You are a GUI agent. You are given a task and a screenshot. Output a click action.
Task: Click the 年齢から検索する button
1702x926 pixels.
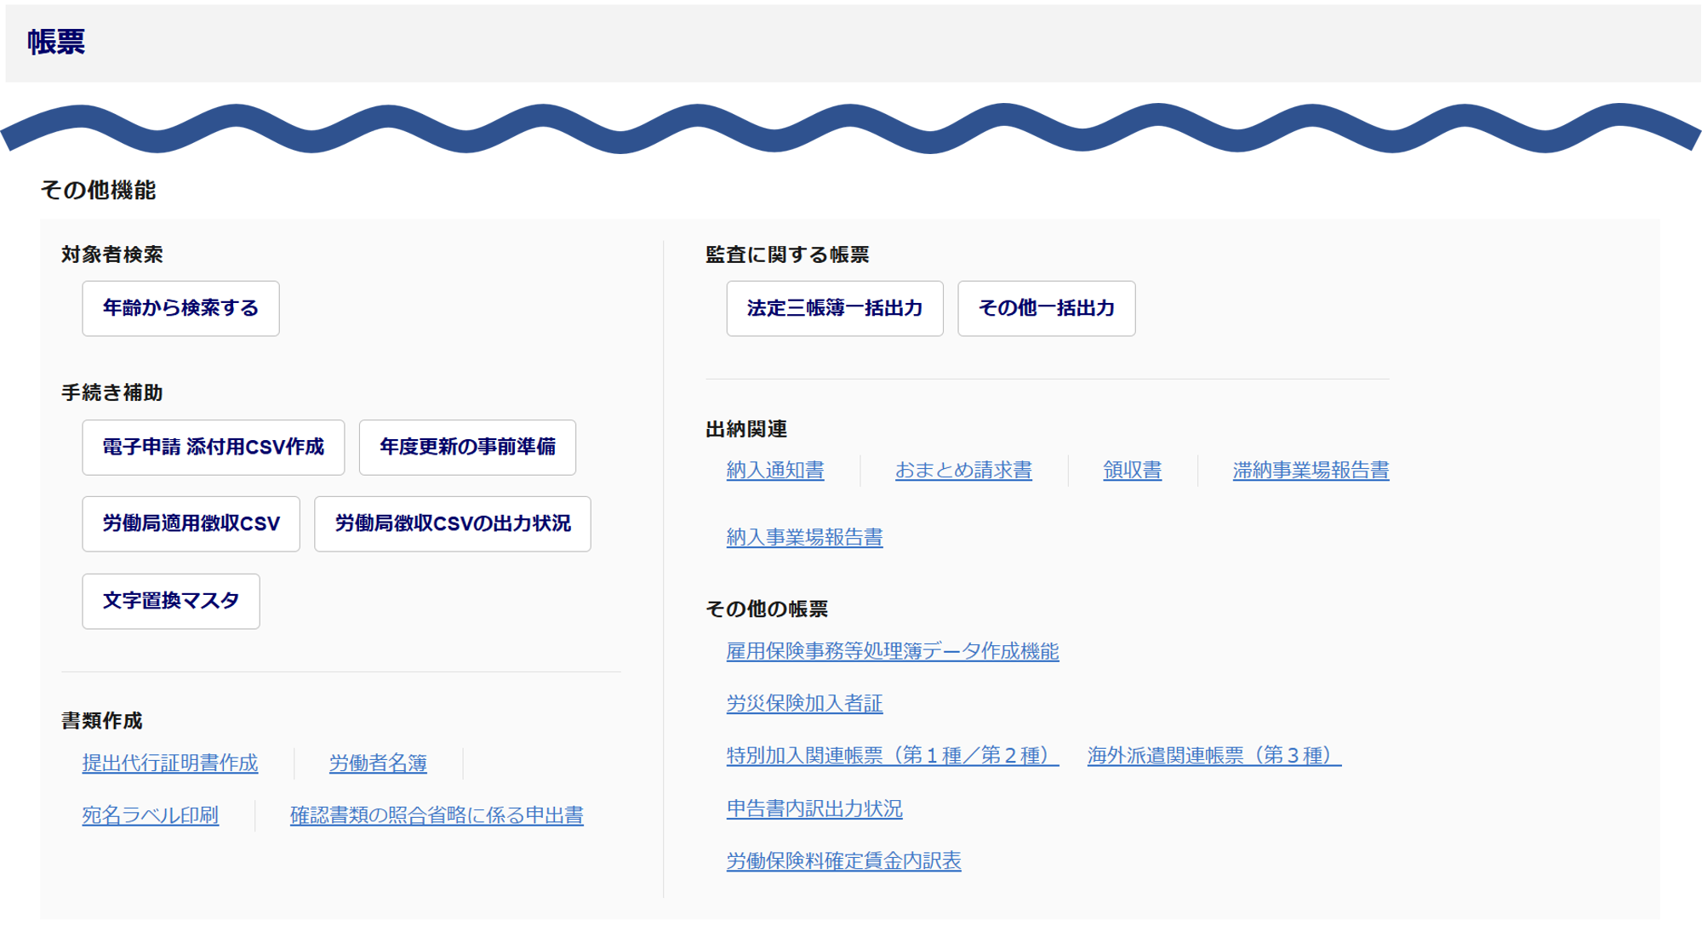point(180,308)
